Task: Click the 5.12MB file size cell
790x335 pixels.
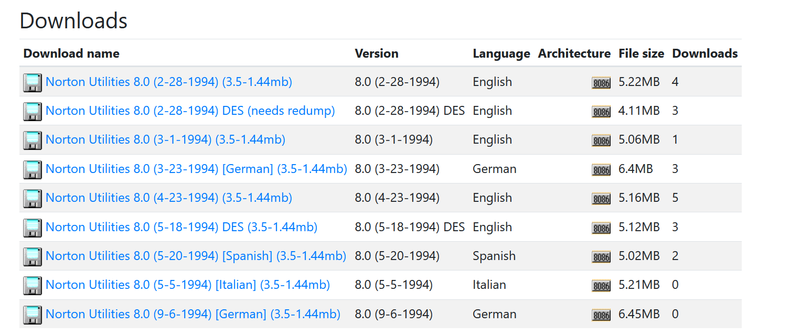Action: pyautogui.click(x=639, y=227)
